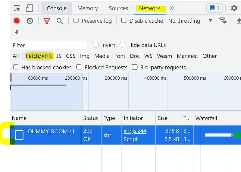Select the Fetch/XHR filter type
This screenshot has width=241, height=172.
39,56
